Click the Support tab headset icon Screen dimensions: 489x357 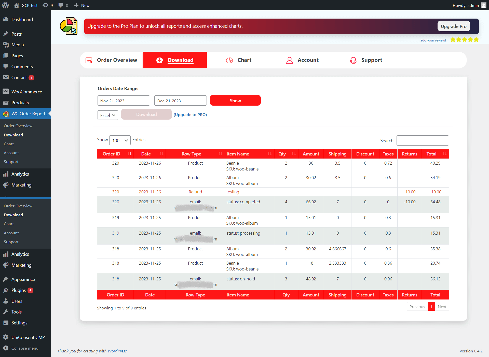tap(353, 60)
